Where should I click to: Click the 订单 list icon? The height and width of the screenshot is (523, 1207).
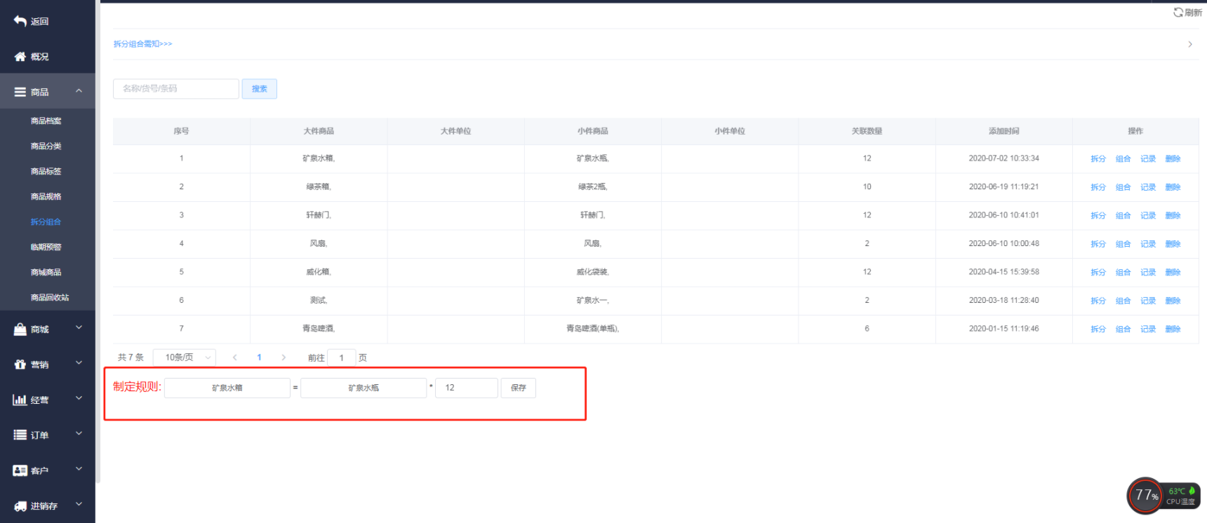coord(20,435)
